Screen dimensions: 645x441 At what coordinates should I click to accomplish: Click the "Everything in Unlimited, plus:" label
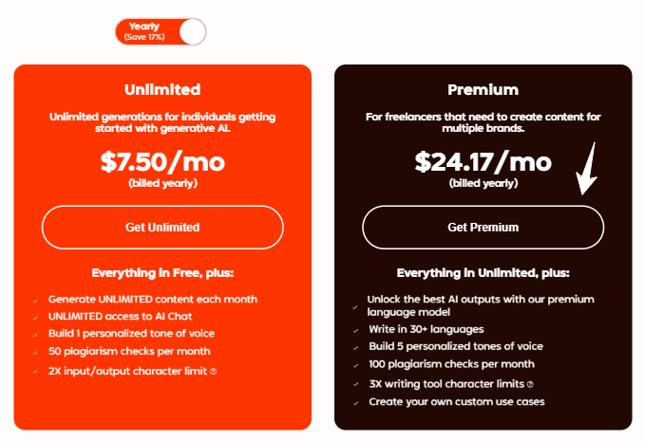click(483, 273)
